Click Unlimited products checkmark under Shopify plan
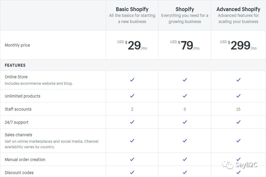Image resolution: width=266 pixels, height=177 pixels. coord(185,96)
